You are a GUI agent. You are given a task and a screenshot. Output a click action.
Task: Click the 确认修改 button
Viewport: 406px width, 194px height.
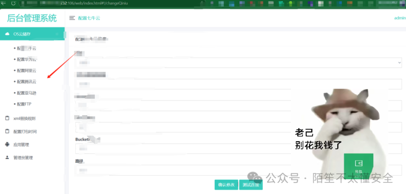coord(226,185)
